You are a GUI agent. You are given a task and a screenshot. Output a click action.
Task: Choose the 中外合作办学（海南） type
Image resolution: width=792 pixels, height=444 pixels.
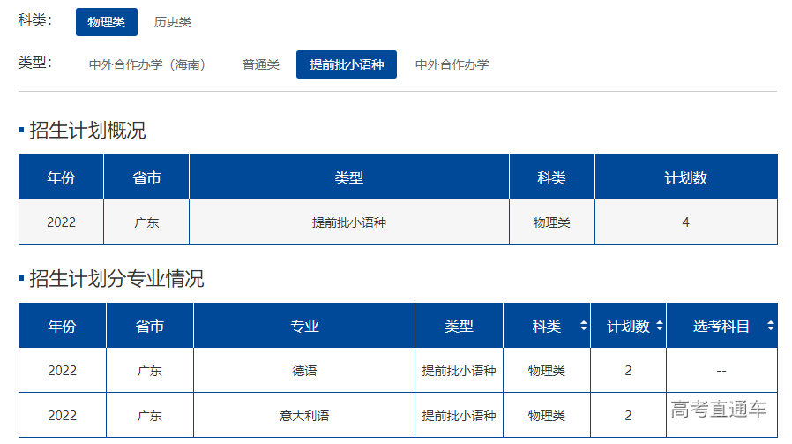[147, 64]
